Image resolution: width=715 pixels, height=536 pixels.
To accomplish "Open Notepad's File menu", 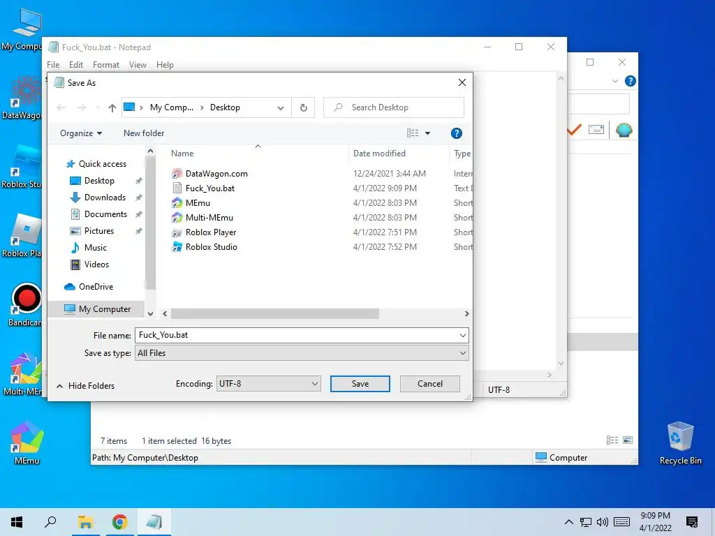I will (x=53, y=65).
